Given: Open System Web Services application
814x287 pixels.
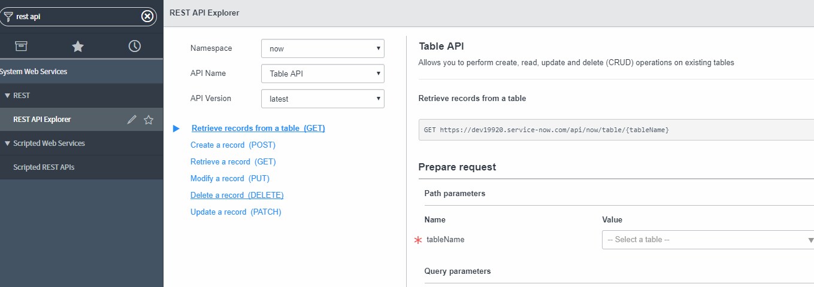Looking at the screenshot, I should (x=34, y=72).
